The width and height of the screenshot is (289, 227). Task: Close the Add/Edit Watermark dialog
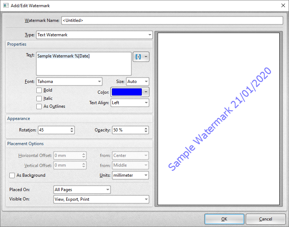283,5
